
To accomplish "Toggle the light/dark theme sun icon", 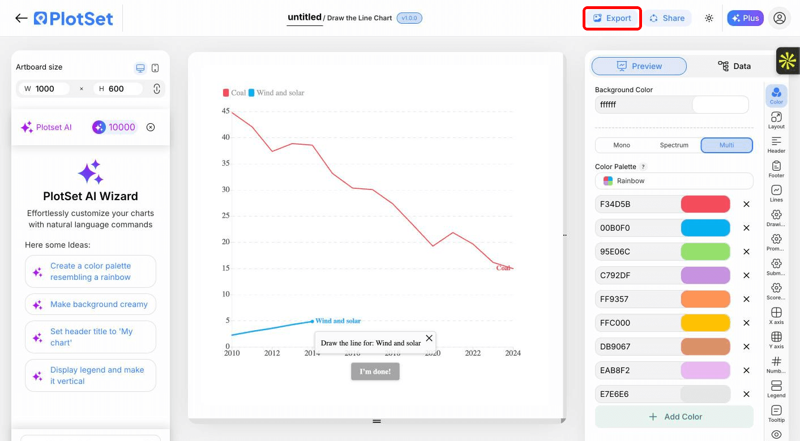I will coord(709,18).
